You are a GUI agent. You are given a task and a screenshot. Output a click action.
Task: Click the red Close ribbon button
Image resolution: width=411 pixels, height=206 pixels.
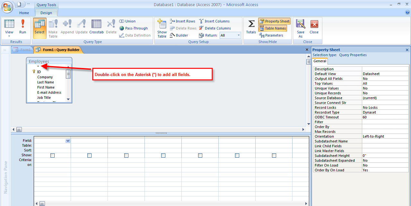(314, 27)
